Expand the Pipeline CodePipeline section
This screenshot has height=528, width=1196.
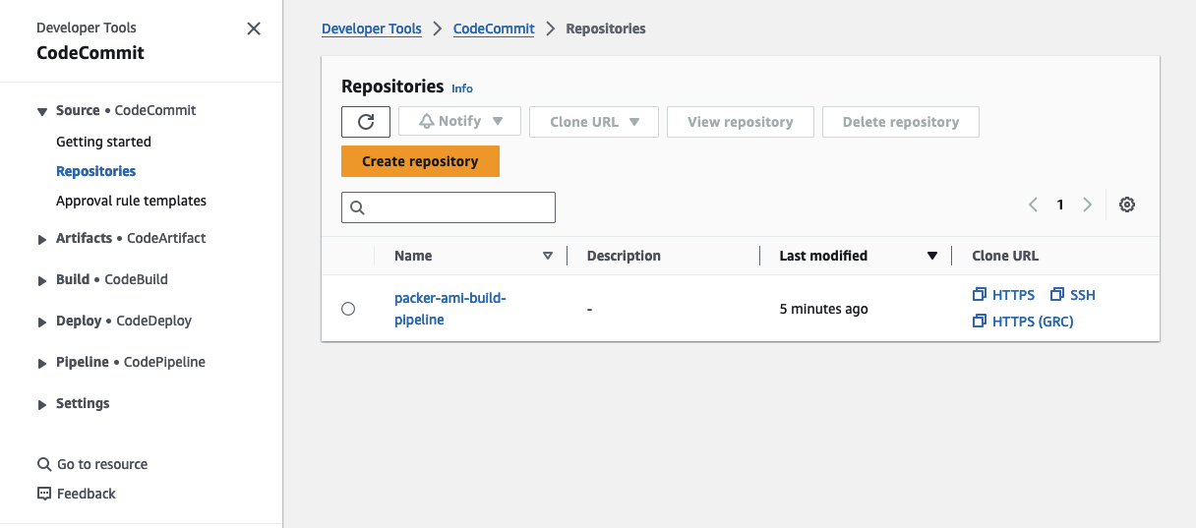click(42, 363)
